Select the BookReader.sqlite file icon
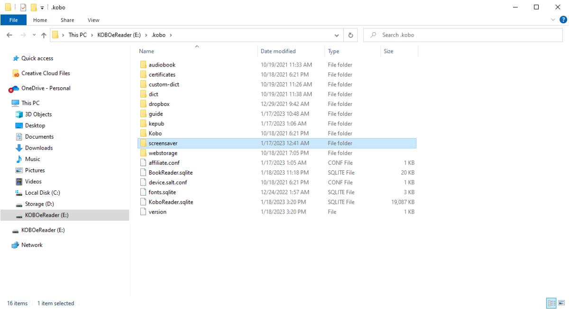The image size is (569, 309). [144, 173]
